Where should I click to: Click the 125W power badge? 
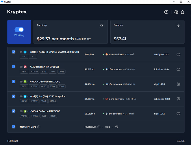click(x=34, y=72)
